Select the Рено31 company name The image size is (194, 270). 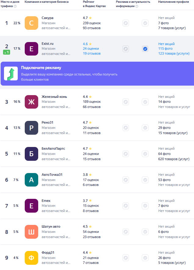[48, 122]
